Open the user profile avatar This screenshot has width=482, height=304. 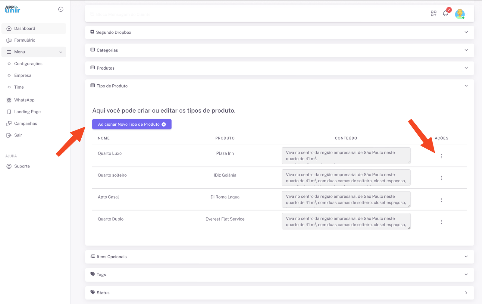click(460, 14)
